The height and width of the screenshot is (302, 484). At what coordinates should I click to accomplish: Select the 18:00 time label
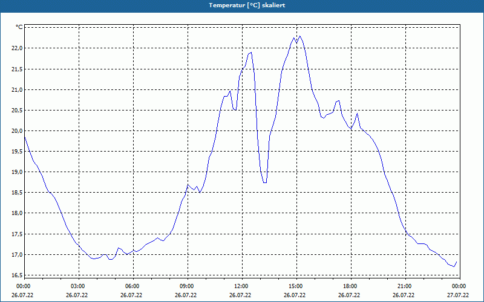click(x=351, y=286)
